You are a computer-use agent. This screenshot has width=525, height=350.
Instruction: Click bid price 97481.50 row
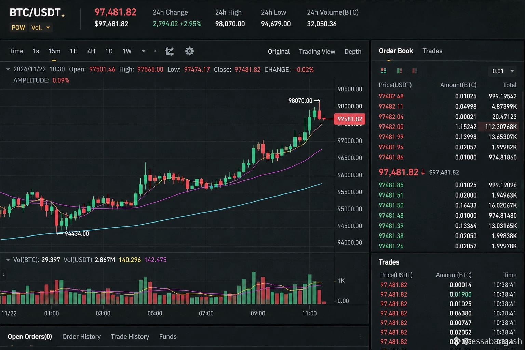[448, 205]
